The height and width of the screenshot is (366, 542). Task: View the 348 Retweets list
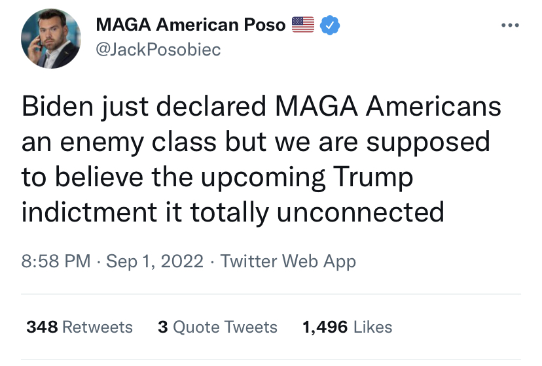(x=79, y=327)
